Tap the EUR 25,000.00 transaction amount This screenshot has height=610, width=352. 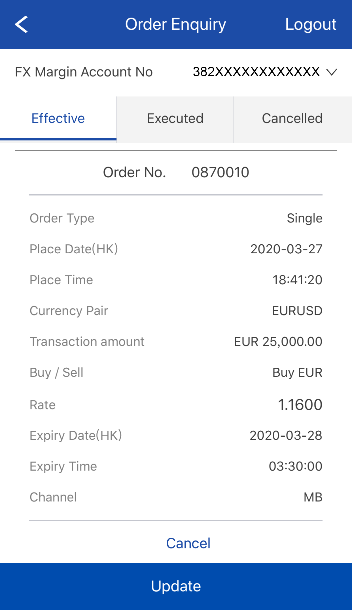click(278, 342)
